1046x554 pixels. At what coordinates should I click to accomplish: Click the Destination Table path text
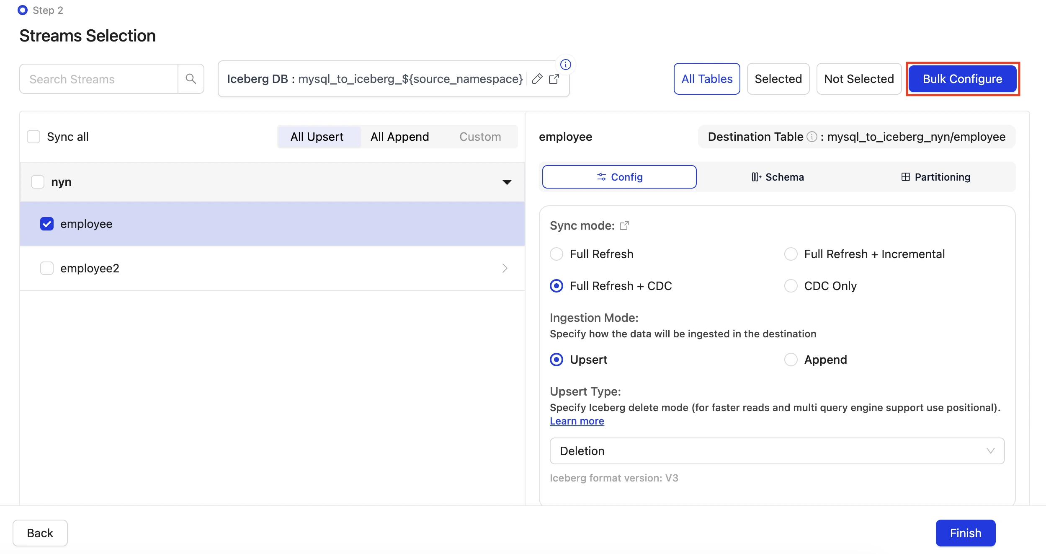pyautogui.click(x=917, y=137)
